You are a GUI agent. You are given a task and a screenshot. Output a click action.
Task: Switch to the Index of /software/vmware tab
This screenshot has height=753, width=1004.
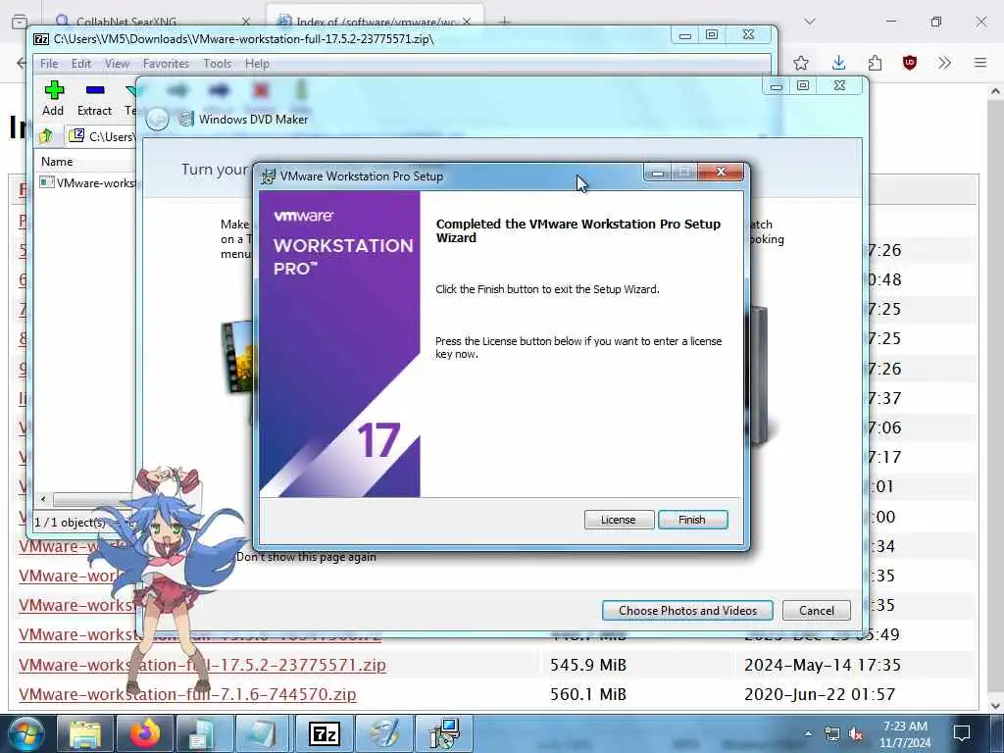coord(375,22)
